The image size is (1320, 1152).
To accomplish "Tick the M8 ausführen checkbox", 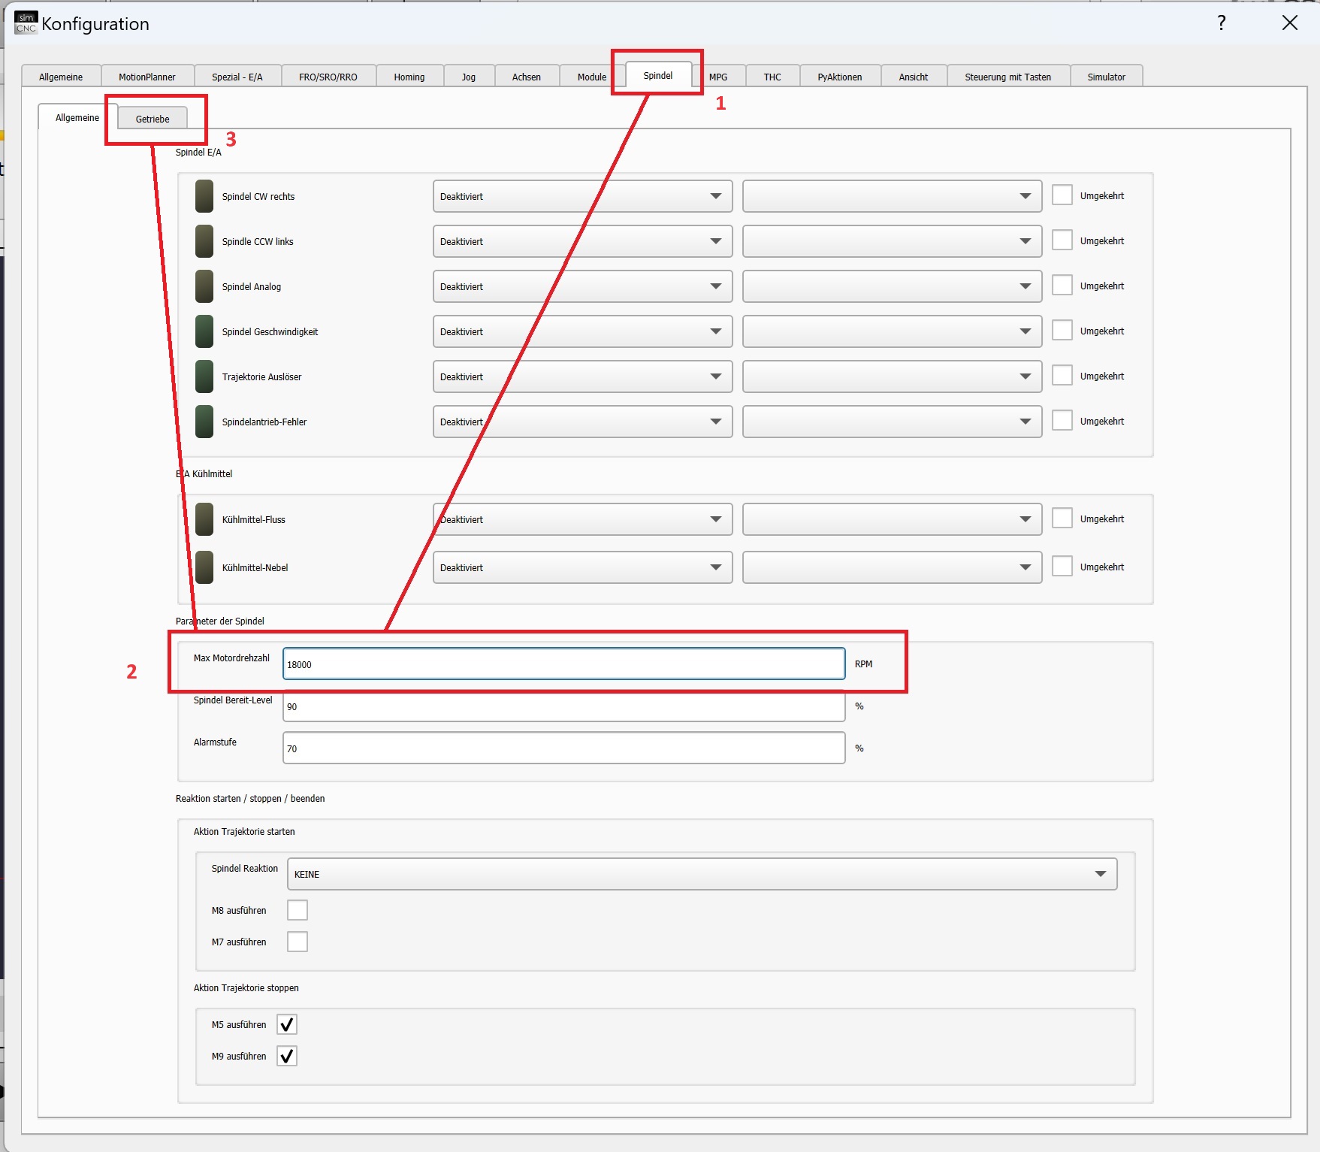I will pyautogui.click(x=298, y=910).
